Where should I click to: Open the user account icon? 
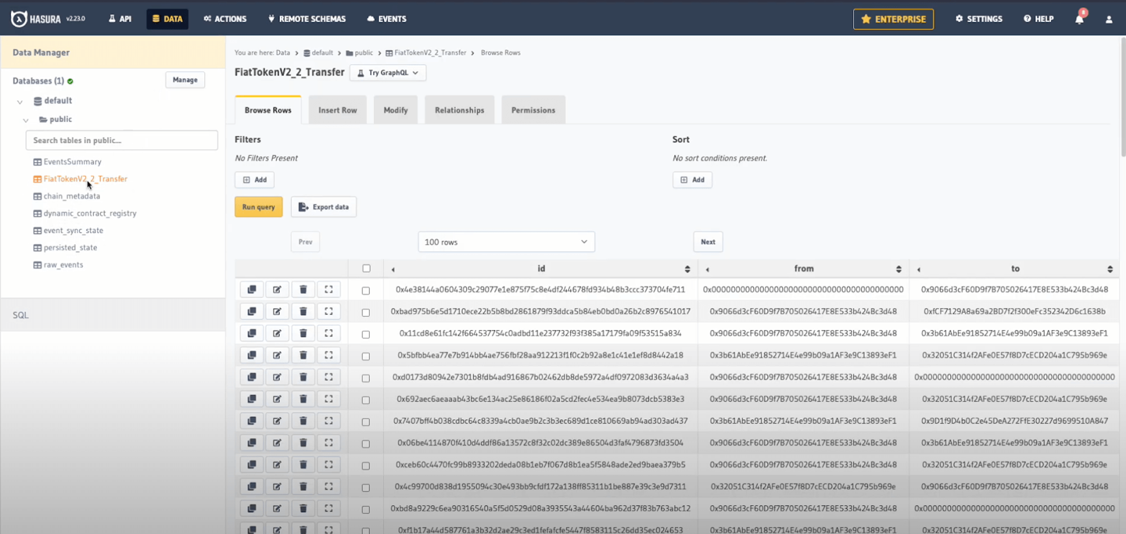point(1109,19)
